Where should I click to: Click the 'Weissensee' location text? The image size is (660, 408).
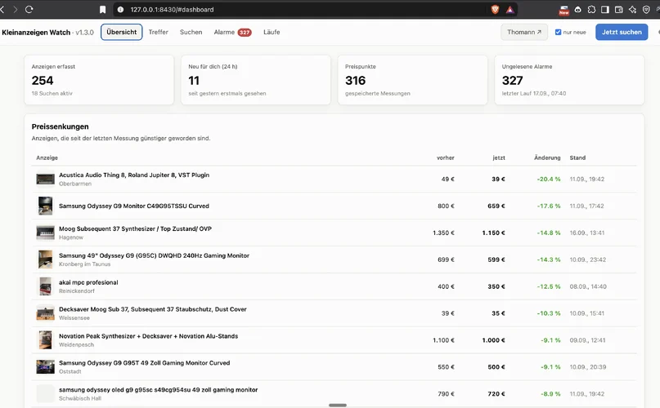tap(74, 318)
